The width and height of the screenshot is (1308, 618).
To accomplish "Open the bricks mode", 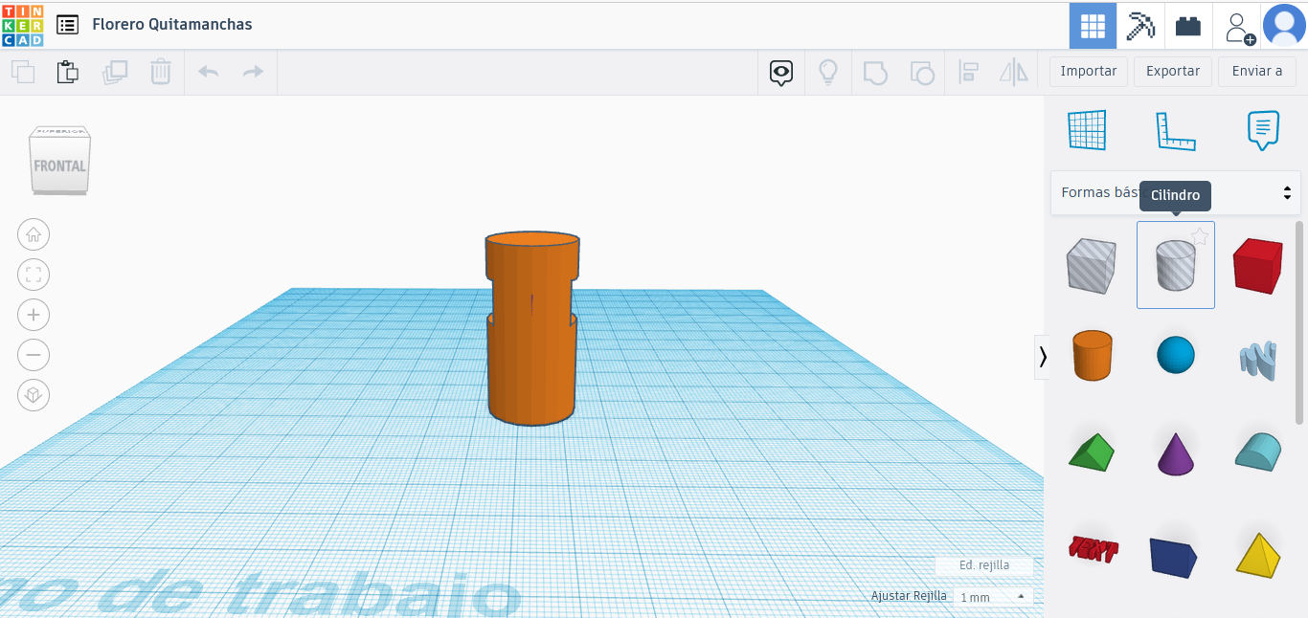I will tap(1188, 26).
